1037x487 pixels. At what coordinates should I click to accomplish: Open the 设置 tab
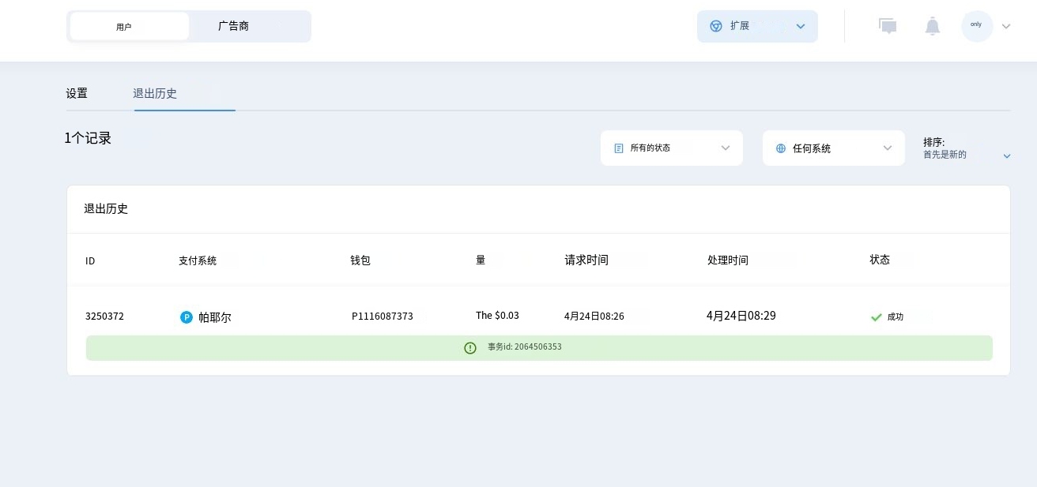77,93
